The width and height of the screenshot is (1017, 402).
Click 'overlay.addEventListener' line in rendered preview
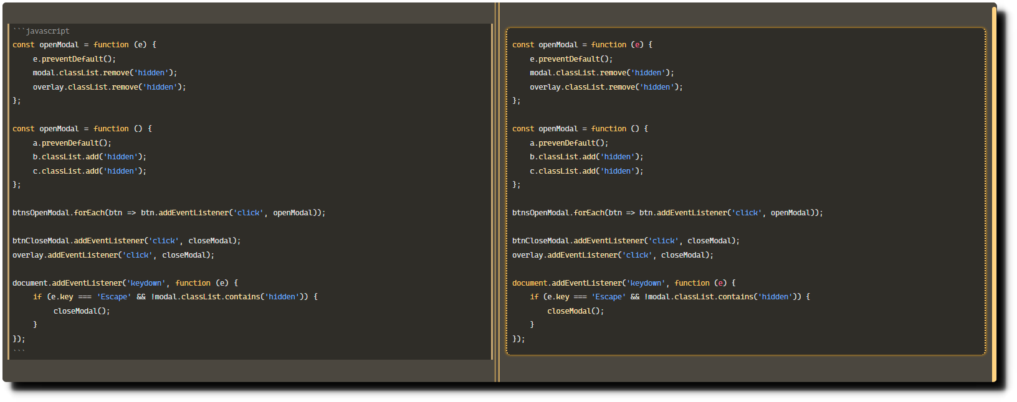pos(613,255)
